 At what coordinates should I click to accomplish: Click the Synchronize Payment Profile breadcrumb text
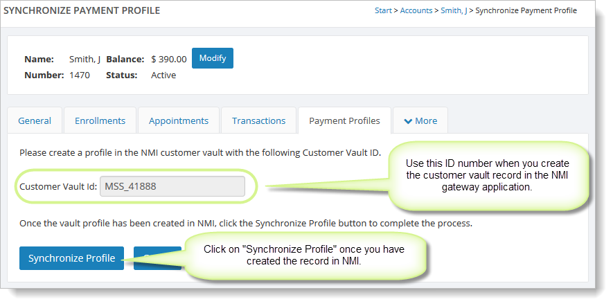(526, 10)
